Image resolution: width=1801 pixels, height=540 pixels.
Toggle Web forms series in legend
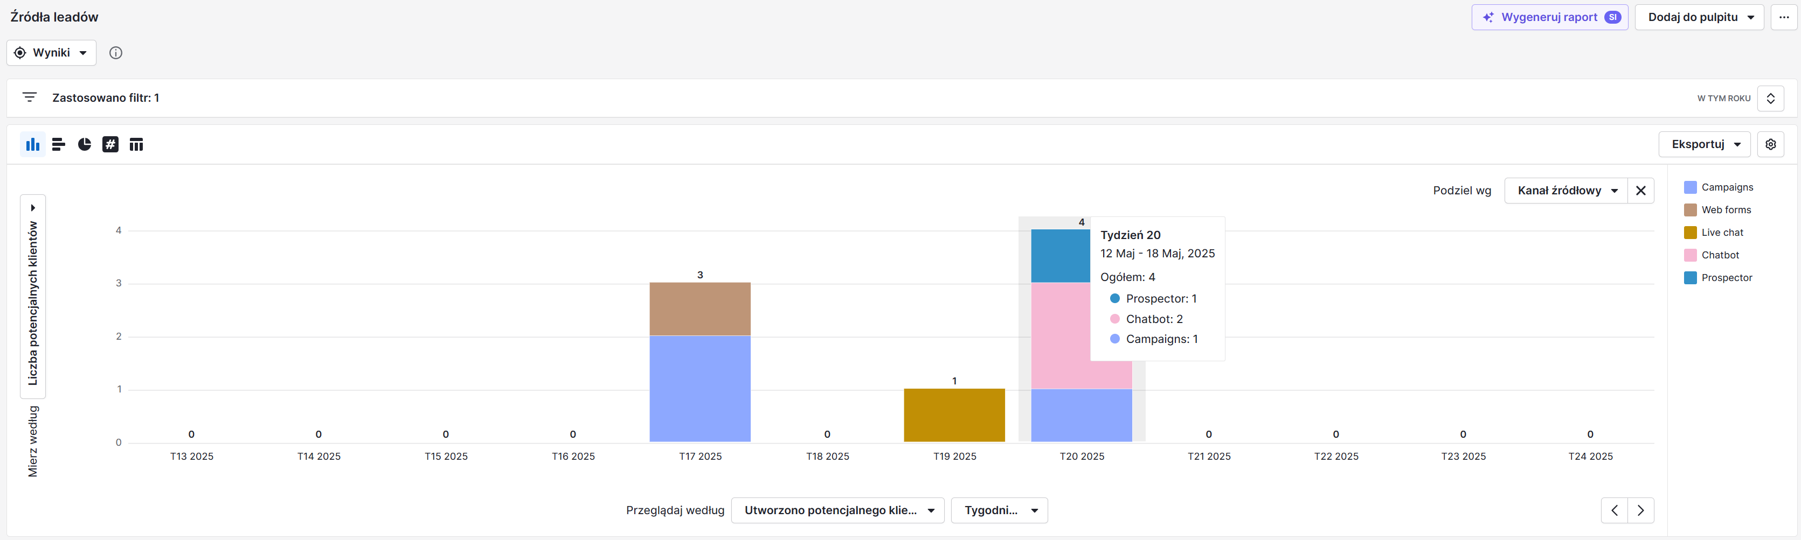pyautogui.click(x=1717, y=209)
